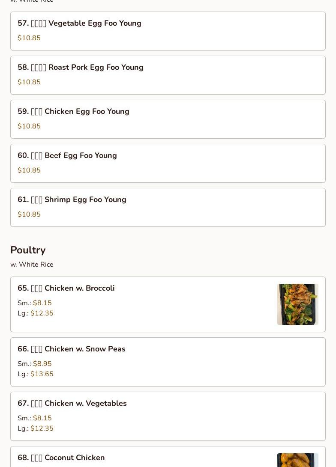Image resolution: width=336 pixels, height=467 pixels.
Task: Click small price $8.15 for Chicken w. Broccoli
Action: pyautogui.click(x=42, y=303)
